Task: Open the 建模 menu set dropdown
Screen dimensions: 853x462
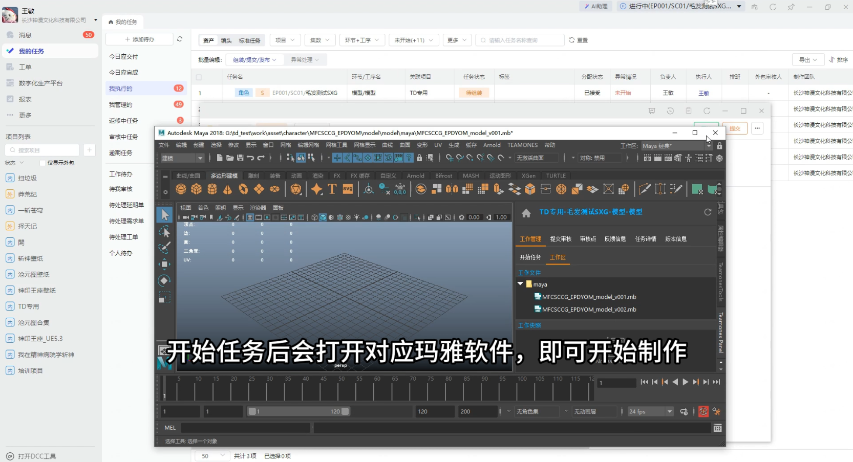Action: point(182,158)
